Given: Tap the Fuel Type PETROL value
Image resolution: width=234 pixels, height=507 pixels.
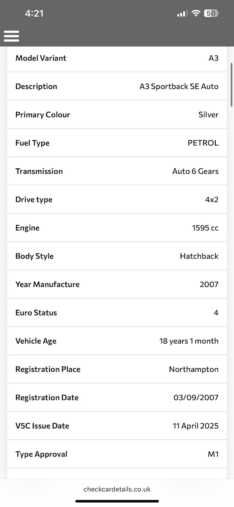Looking at the screenshot, I should tap(203, 143).
